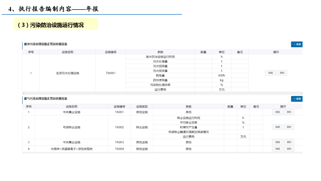321x181 pixels.
Task: Delete the 布袋除尘设施 TA002 entry
Action: point(289,127)
